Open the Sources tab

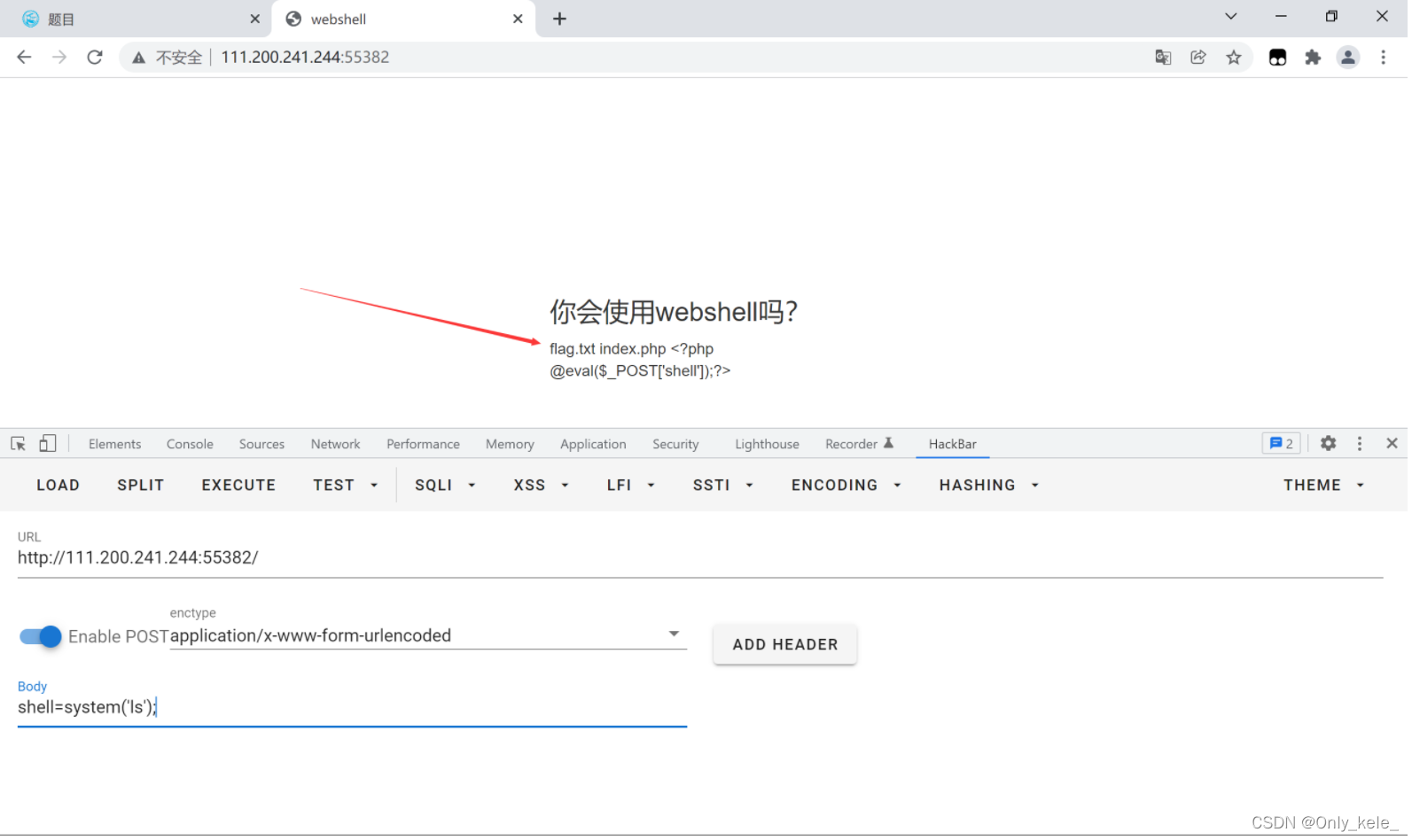261,445
